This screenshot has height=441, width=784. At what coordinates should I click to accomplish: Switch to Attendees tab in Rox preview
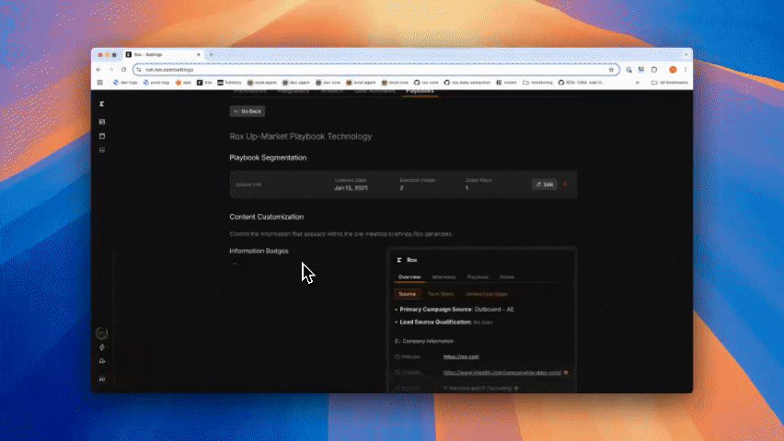(x=444, y=277)
